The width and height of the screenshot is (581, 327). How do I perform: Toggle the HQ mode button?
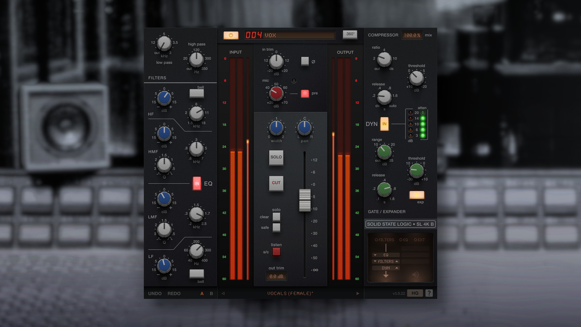tap(414, 293)
